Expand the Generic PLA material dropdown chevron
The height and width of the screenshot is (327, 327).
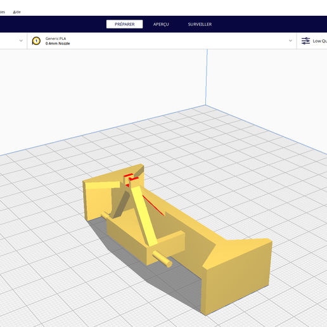290,41
